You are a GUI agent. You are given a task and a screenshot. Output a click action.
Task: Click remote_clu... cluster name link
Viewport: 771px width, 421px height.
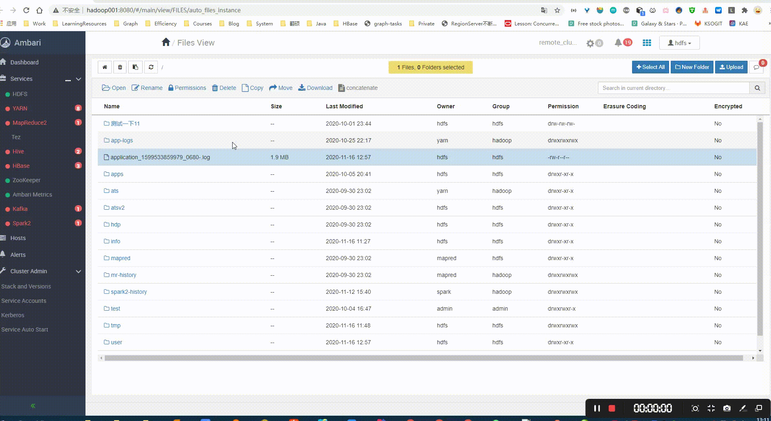click(x=558, y=42)
